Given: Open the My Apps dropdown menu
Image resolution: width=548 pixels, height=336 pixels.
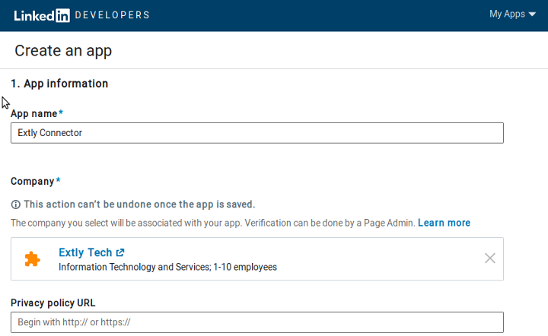Looking at the screenshot, I should coord(512,14).
